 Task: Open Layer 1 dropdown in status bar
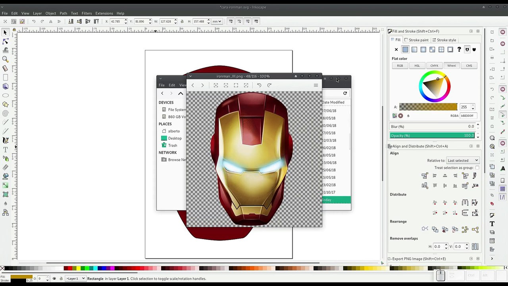pyautogui.click(x=75, y=278)
